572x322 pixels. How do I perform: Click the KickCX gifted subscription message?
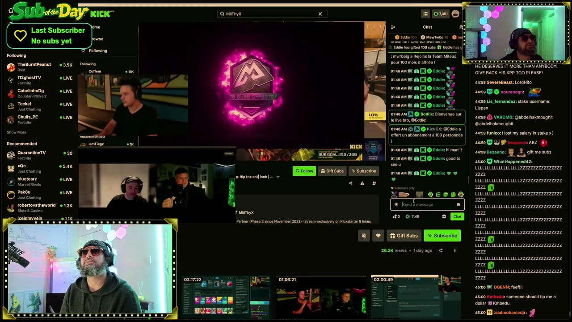coord(427,135)
